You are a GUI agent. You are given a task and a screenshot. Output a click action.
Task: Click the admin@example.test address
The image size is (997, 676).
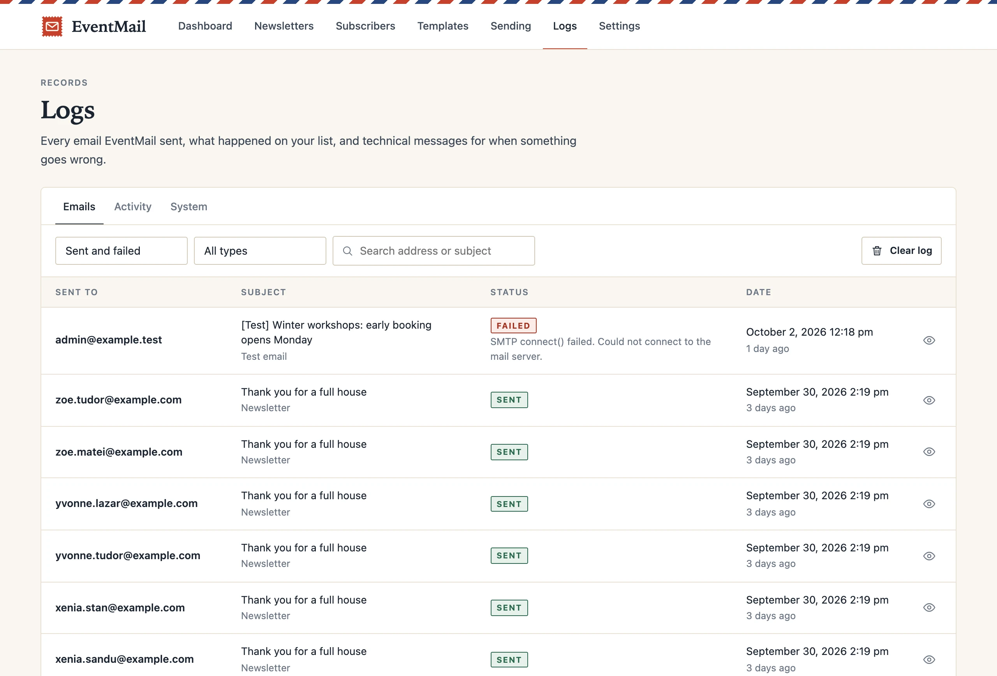click(109, 340)
